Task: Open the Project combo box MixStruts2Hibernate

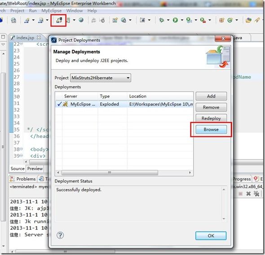Action: point(101,78)
